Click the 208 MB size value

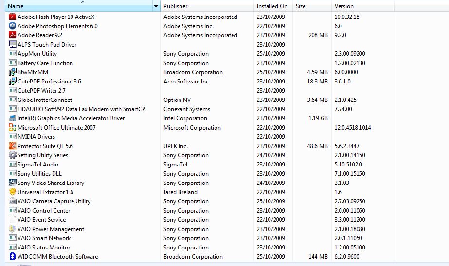tap(318, 35)
